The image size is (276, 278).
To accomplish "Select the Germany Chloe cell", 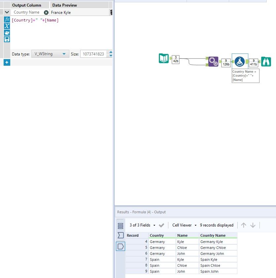I will click(x=218, y=248).
